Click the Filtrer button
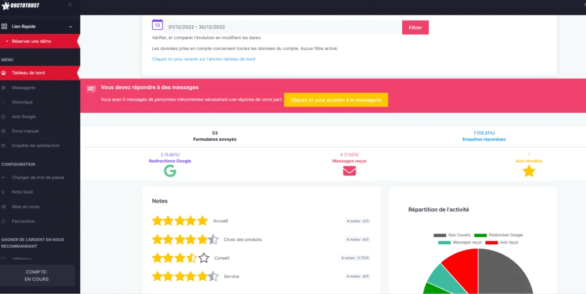The width and height of the screenshot is (586, 294). point(415,27)
